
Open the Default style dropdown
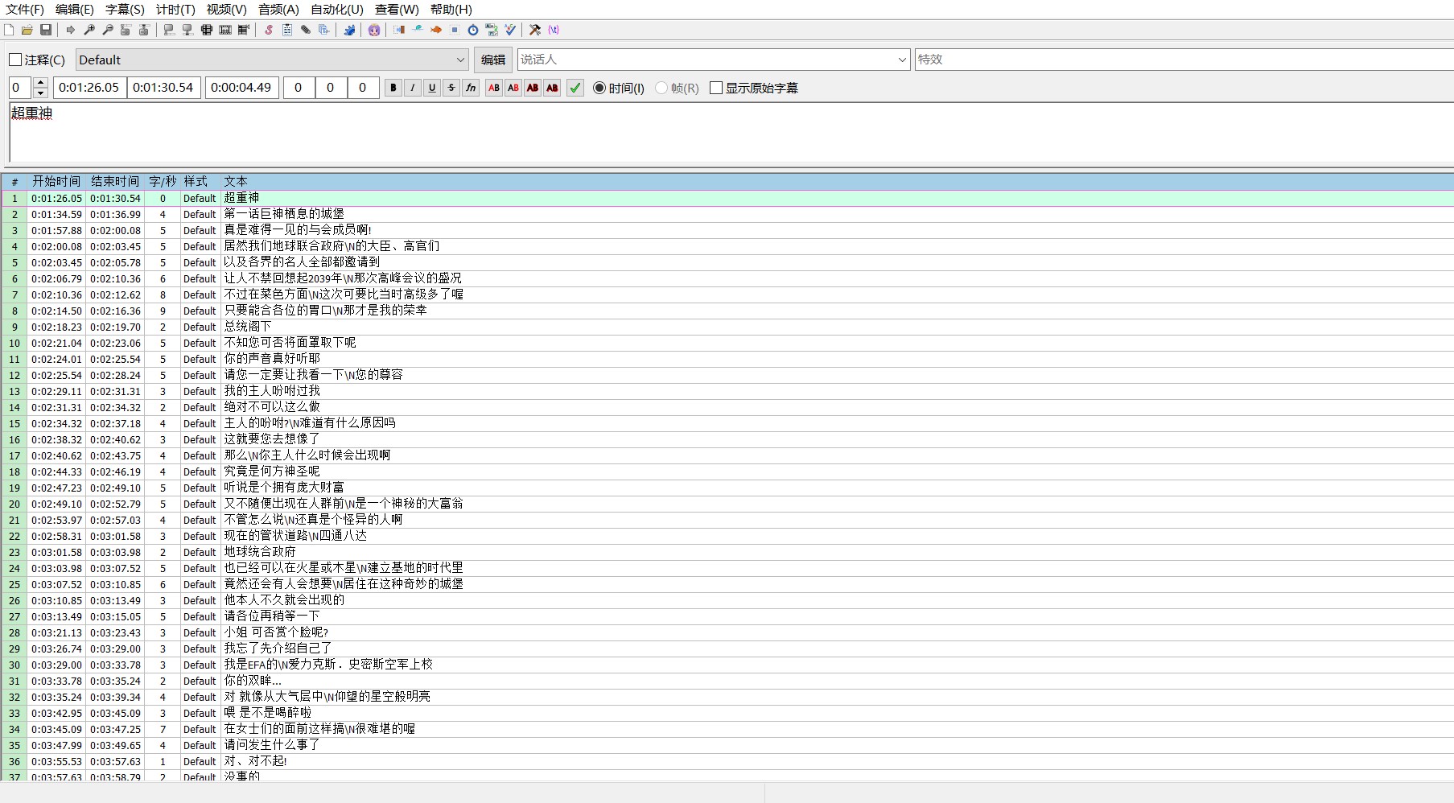click(272, 60)
